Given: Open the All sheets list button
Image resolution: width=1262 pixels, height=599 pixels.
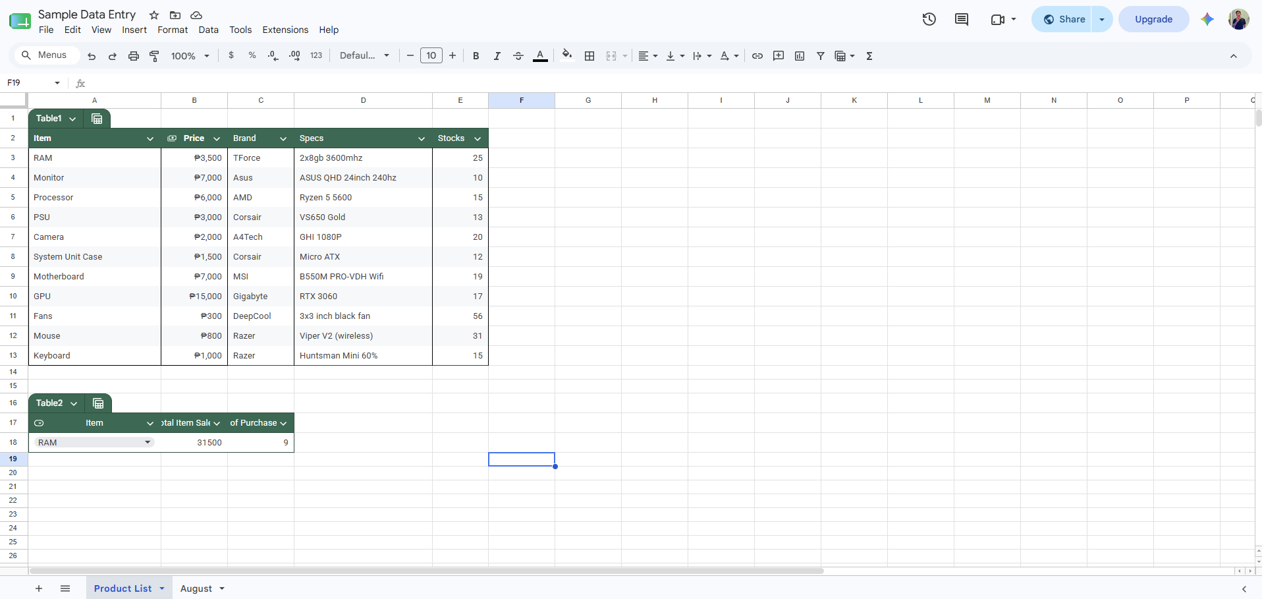Looking at the screenshot, I should click(65, 588).
